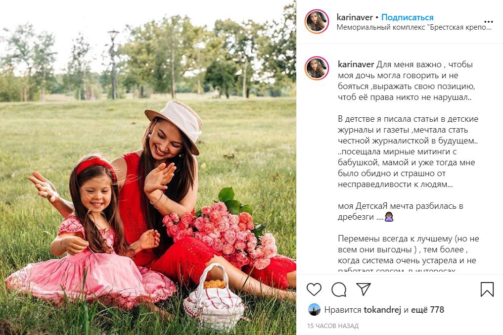Screen dimensions: 503x335
Task: Open the three-dot more options menu
Action: 488,22
